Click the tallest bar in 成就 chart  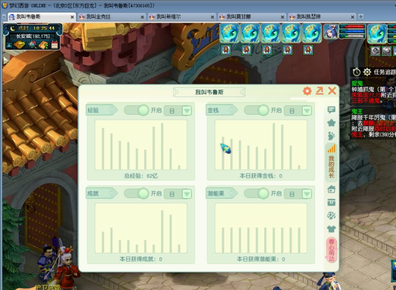[162, 231]
